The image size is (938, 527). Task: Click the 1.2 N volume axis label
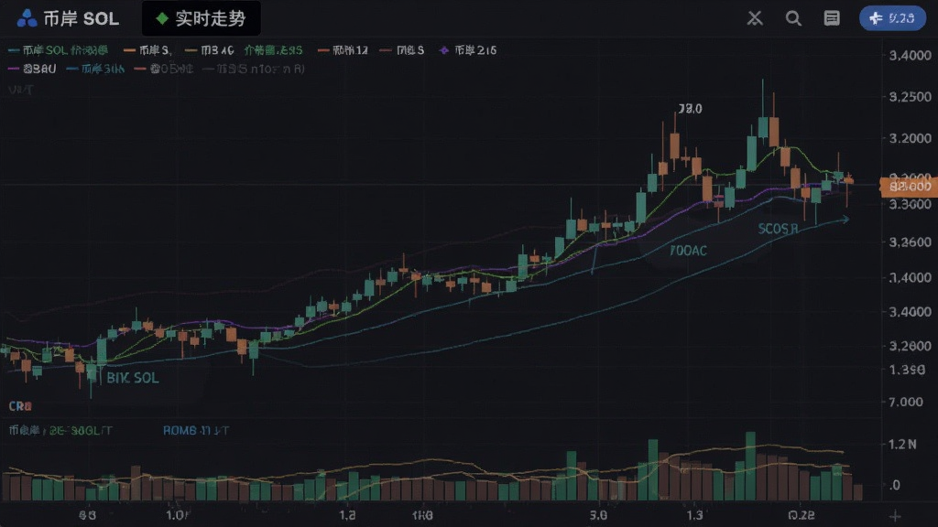[902, 444]
